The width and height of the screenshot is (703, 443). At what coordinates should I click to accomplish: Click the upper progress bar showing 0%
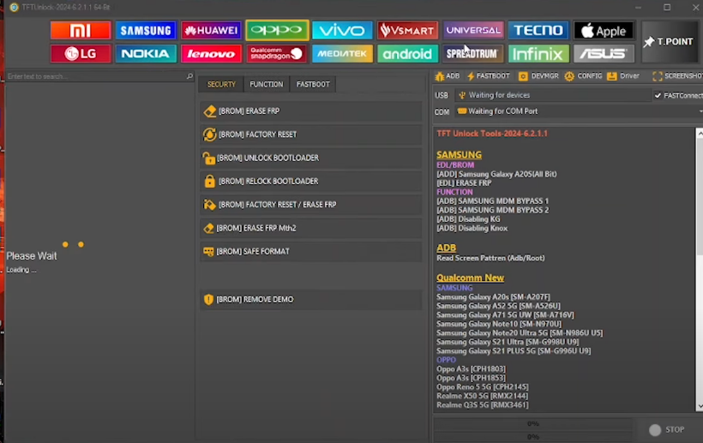(x=532, y=424)
